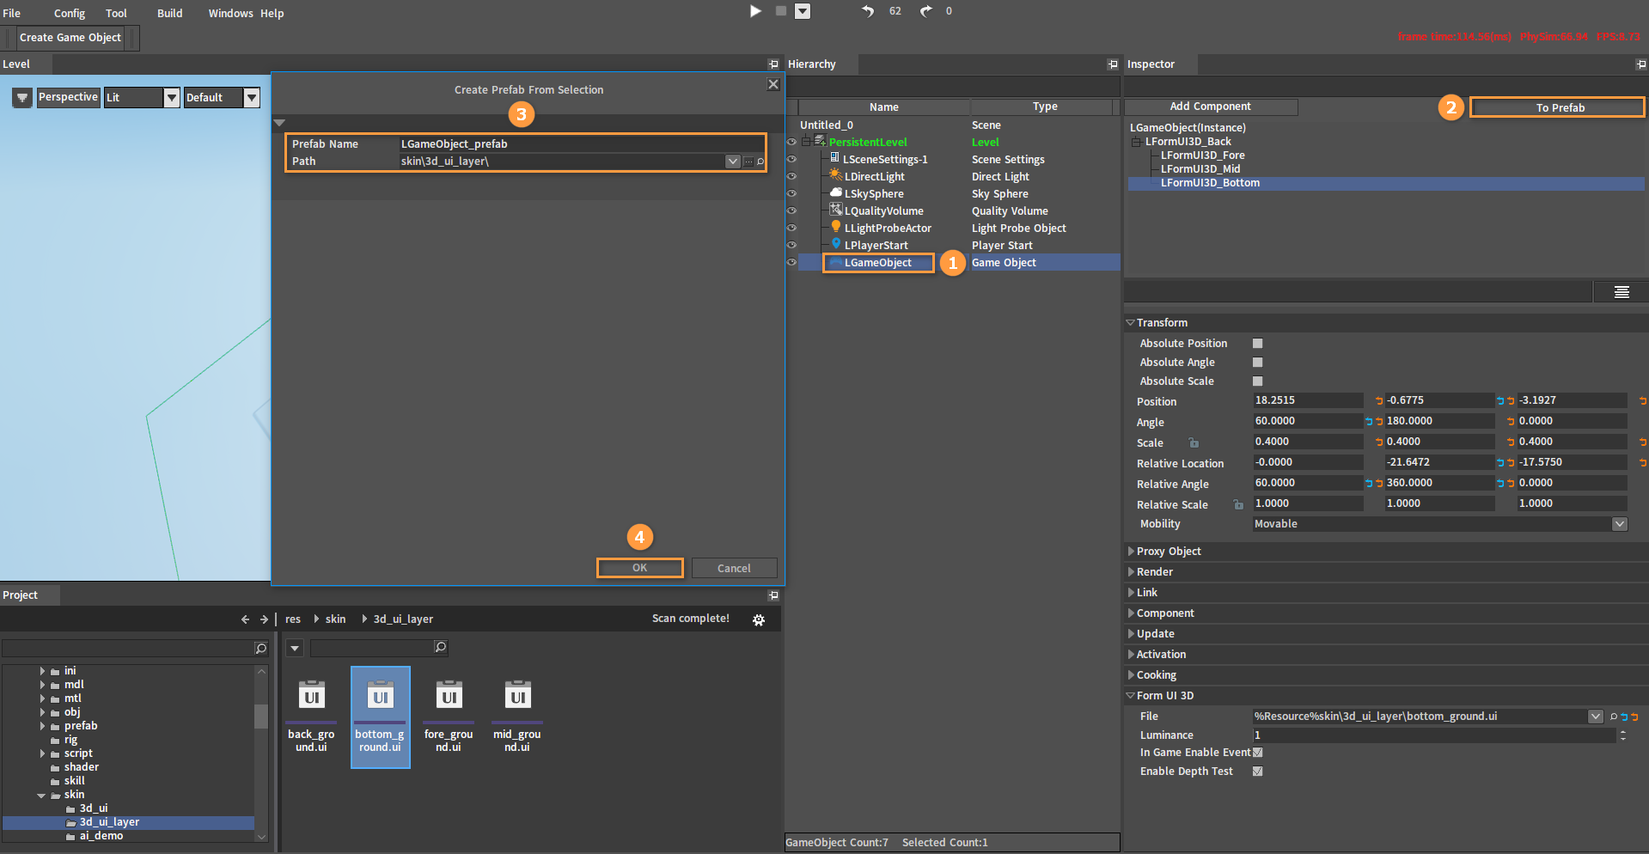Locate the prefab path with magnifier icon
Screen dimensions: 1649x854
pos(760,162)
